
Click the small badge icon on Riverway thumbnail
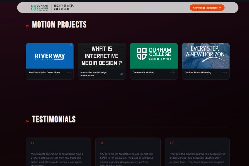71,45
